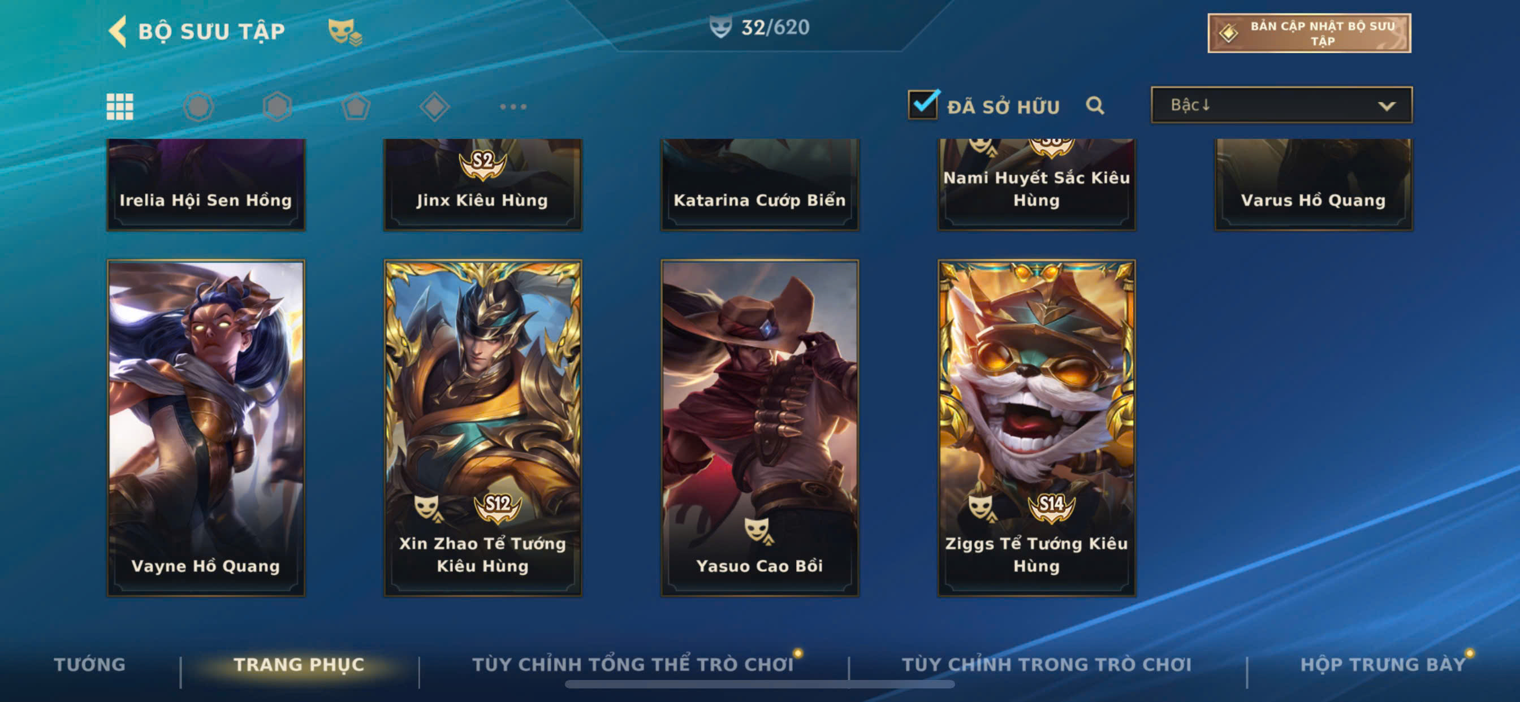Screen dimensions: 1520x702
Task: Filter by the pentagon rarity icon
Action: click(356, 107)
